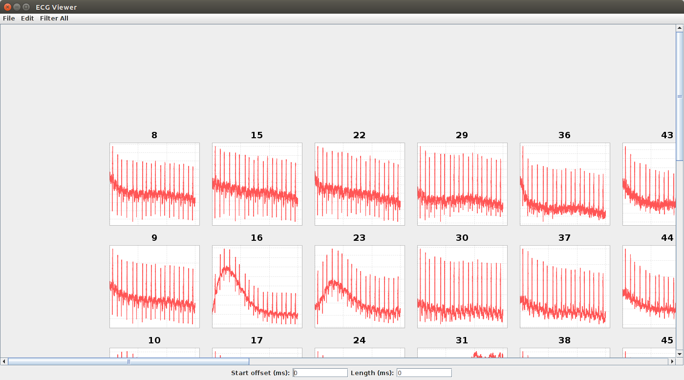Click horizontal scrollbar left arrow
Screen dimensions: 684x380
coord(4,361)
